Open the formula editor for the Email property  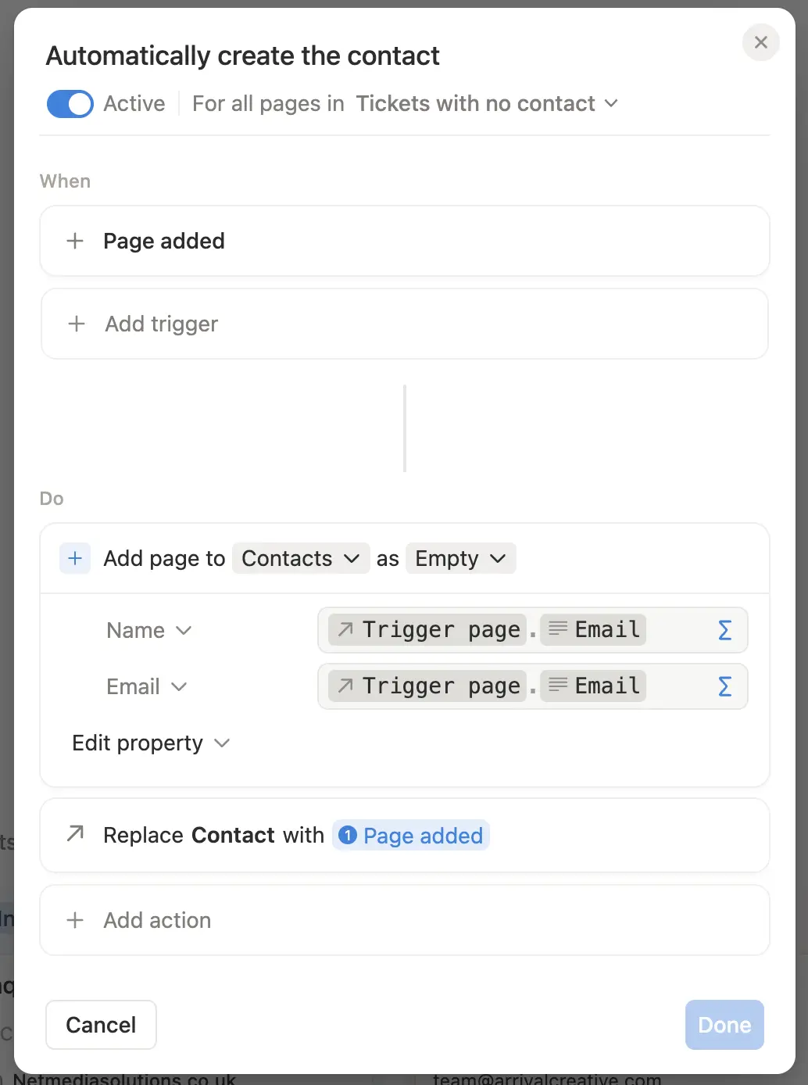point(724,686)
